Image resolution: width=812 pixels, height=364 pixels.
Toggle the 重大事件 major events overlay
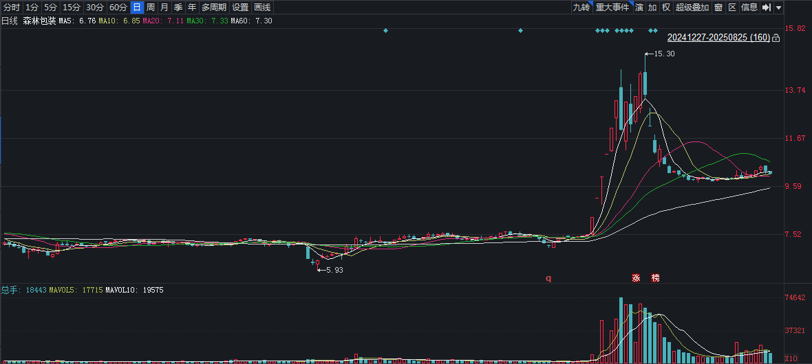(x=612, y=8)
